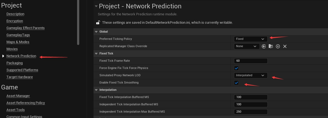Open the Packaging settings page
The height and width of the screenshot is (118, 328).
(15, 63)
